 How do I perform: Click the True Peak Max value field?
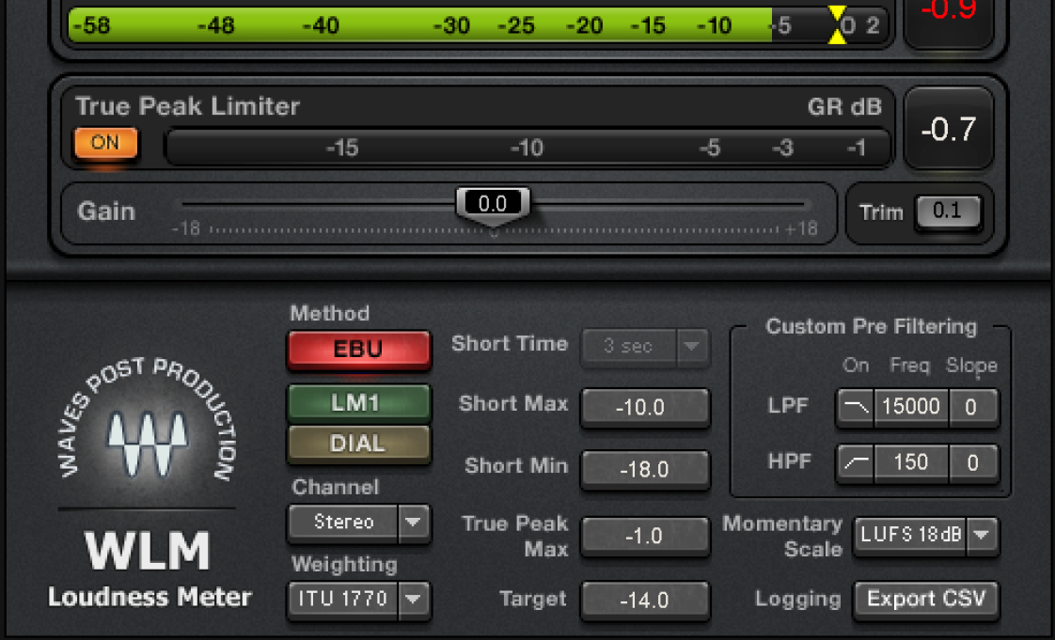[645, 536]
